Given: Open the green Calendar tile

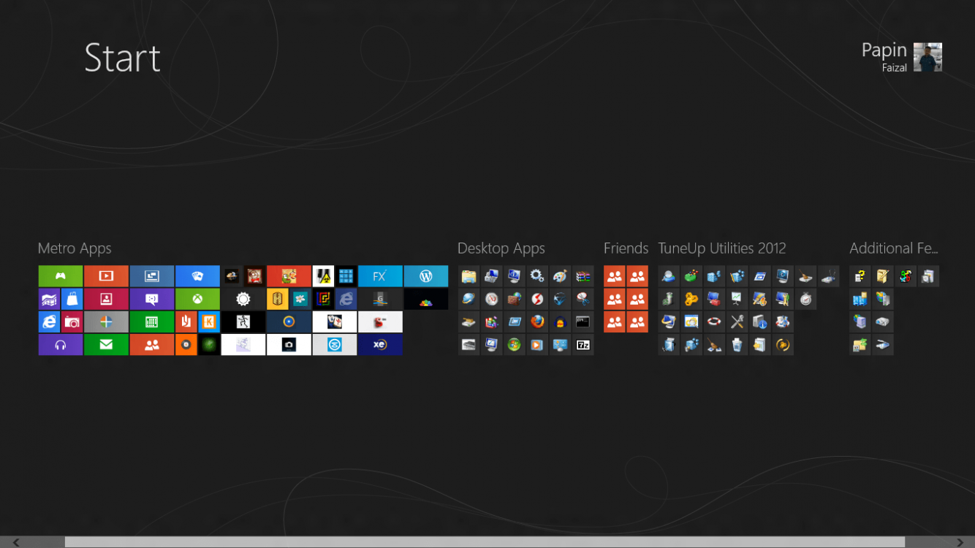Looking at the screenshot, I should (152, 321).
